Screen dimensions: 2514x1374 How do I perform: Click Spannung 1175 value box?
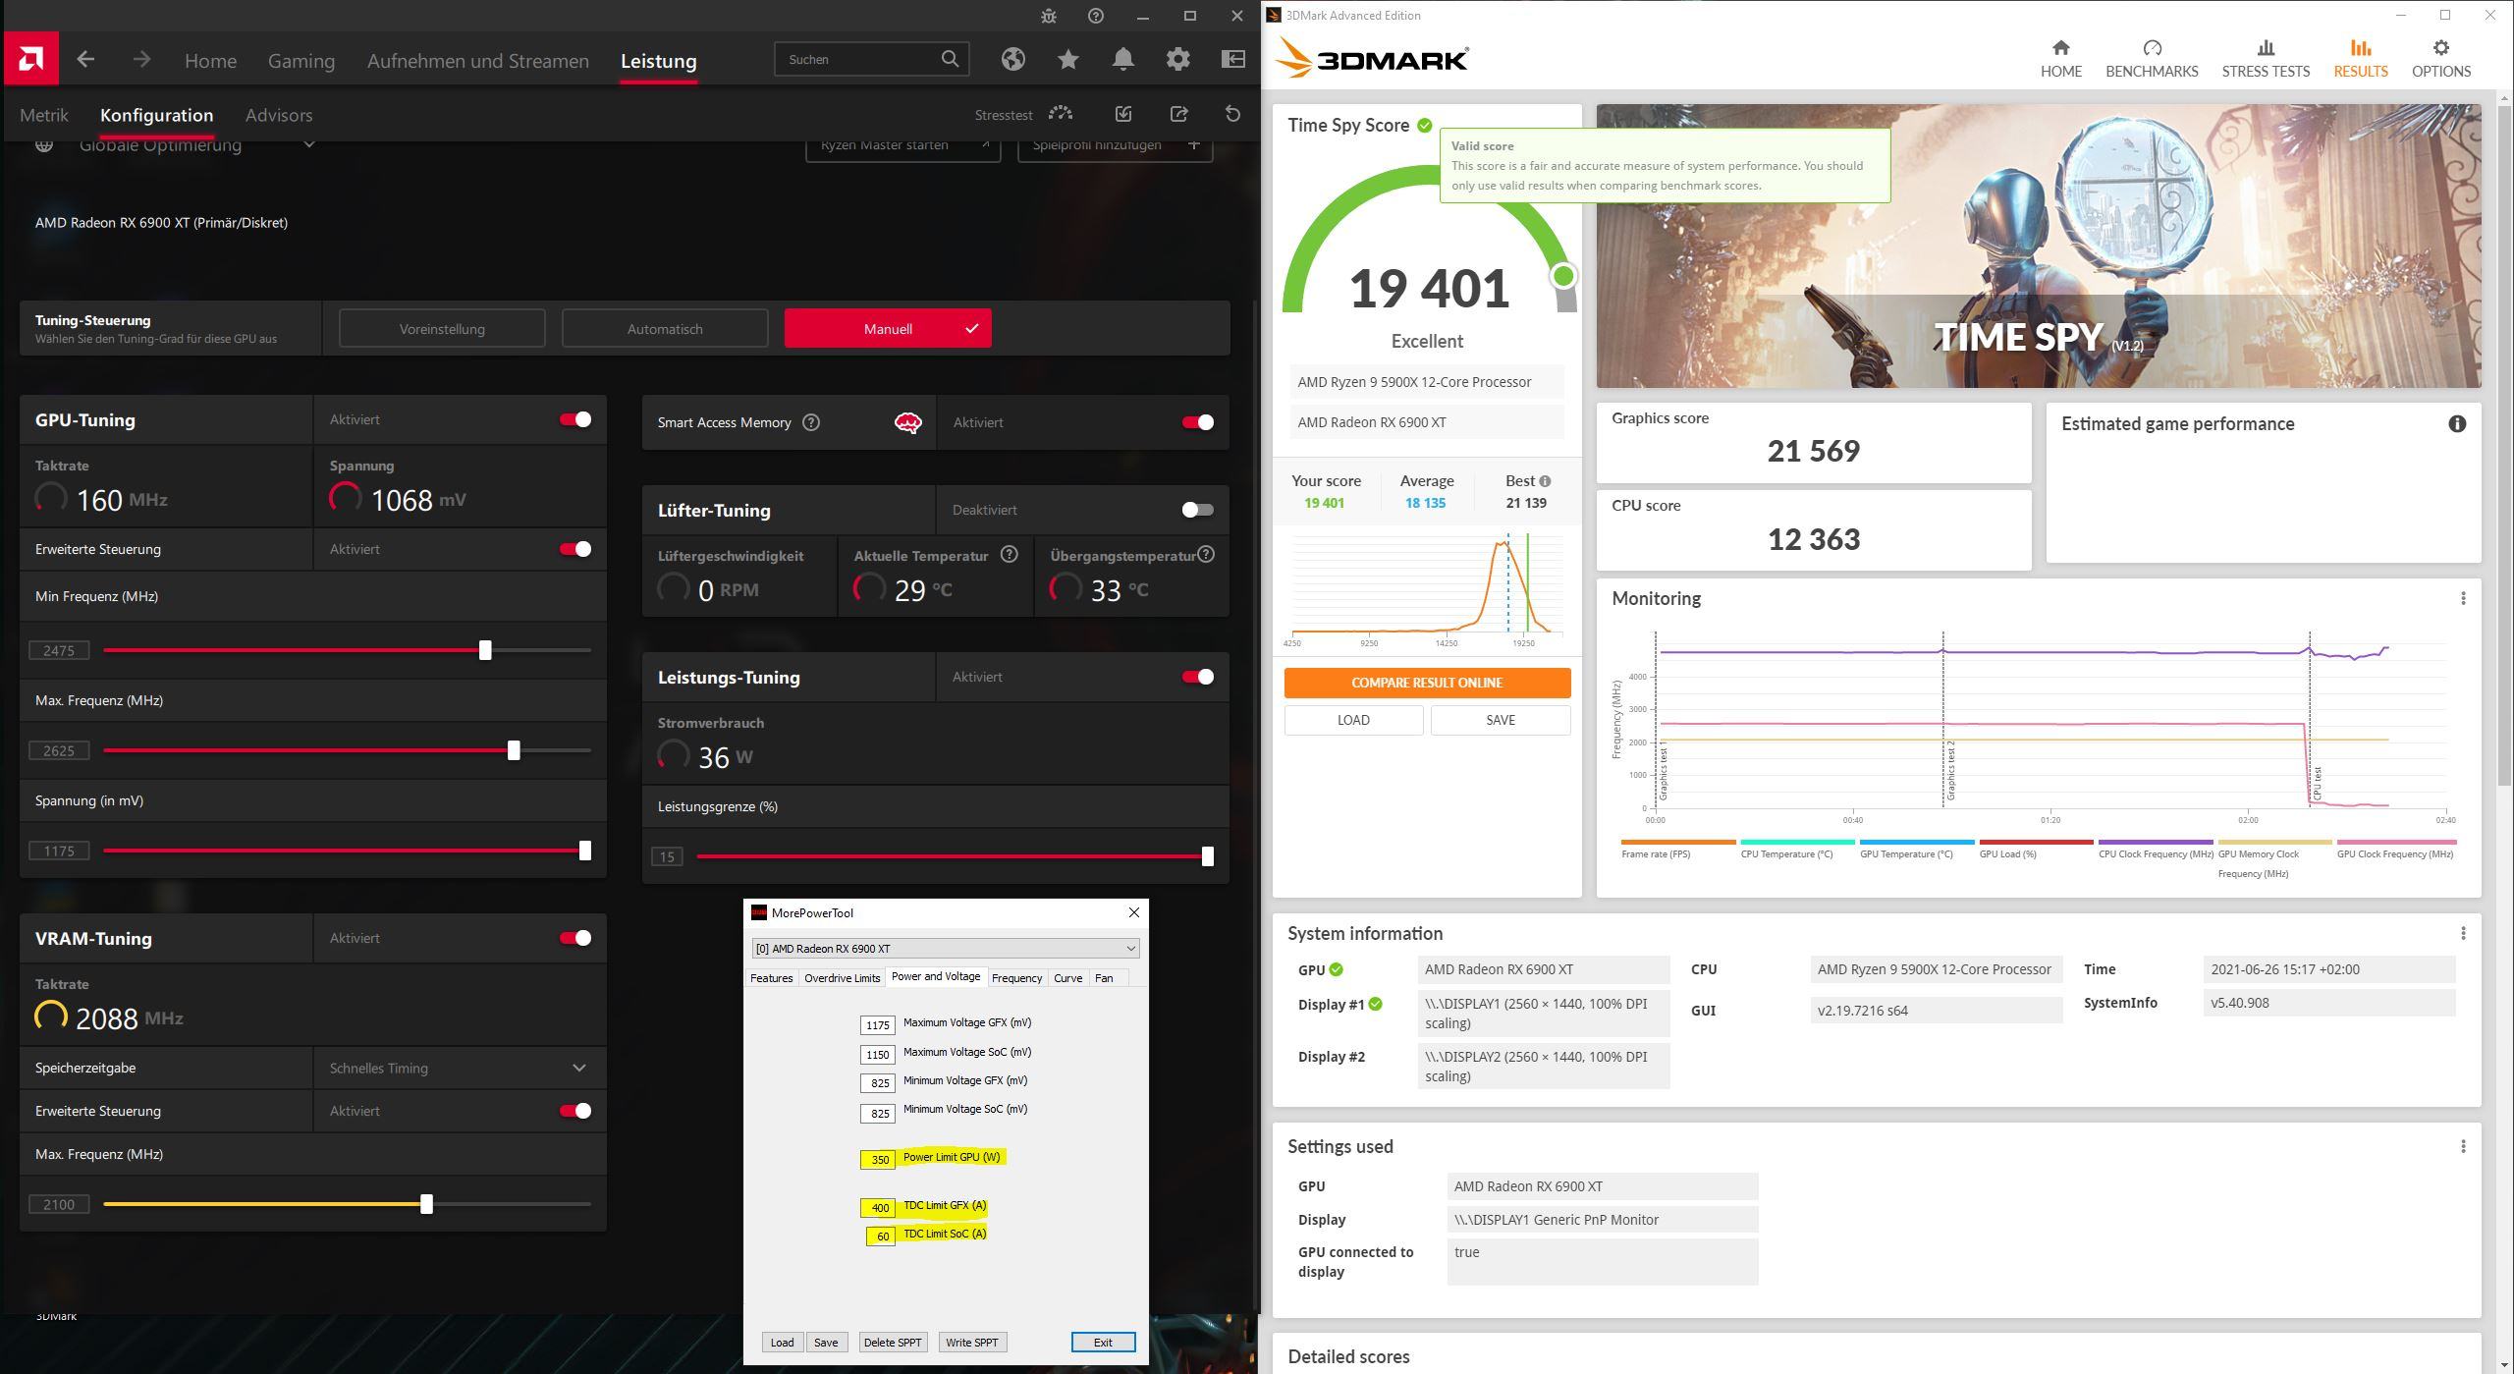pos(59,851)
